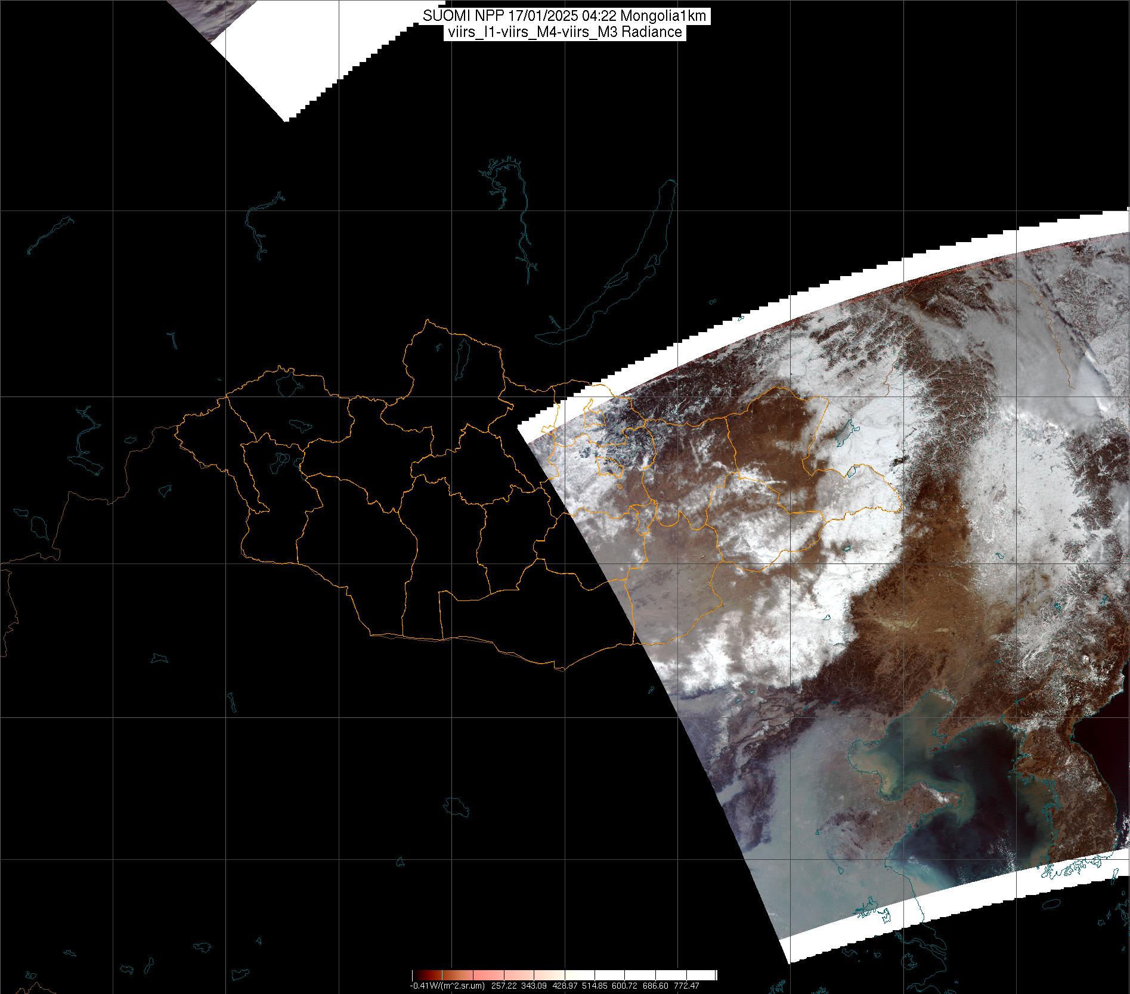
Task: Click the "viirs_I1-viirs_M4-viirs_M3 Radiance" caption
Action: pyautogui.click(x=565, y=32)
